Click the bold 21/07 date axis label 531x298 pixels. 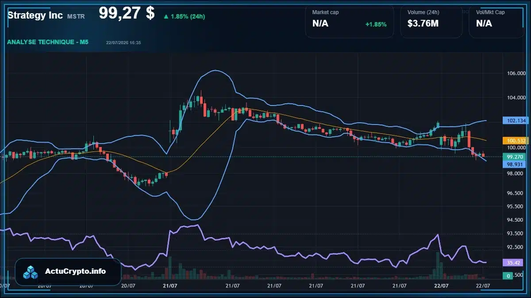click(x=170, y=286)
